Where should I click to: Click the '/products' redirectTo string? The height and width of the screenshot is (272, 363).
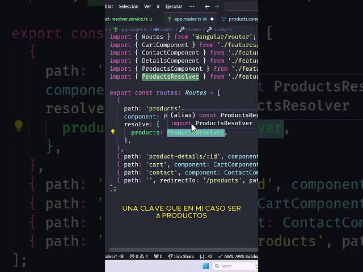click(x=222, y=180)
